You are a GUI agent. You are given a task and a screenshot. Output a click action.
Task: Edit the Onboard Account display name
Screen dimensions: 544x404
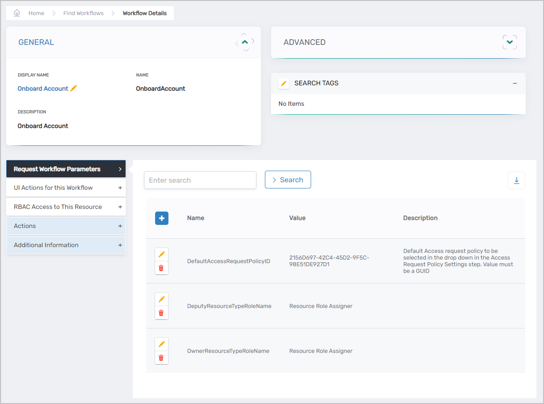[73, 88]
